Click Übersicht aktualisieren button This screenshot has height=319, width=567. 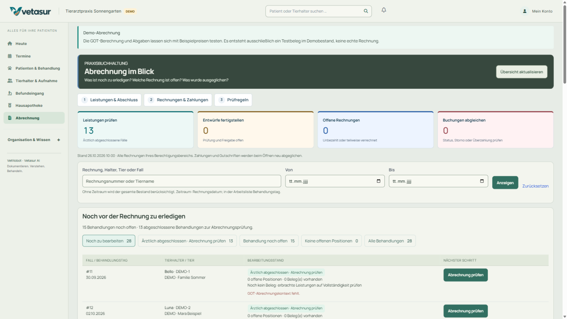point(522,72)
